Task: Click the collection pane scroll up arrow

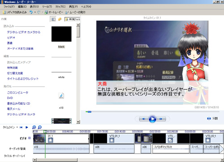Action: coord(78,25)
